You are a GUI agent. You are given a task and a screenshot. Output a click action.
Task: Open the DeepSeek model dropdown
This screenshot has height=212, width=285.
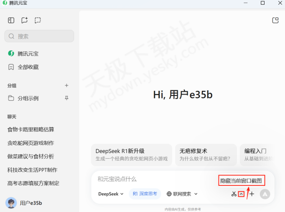111,194
